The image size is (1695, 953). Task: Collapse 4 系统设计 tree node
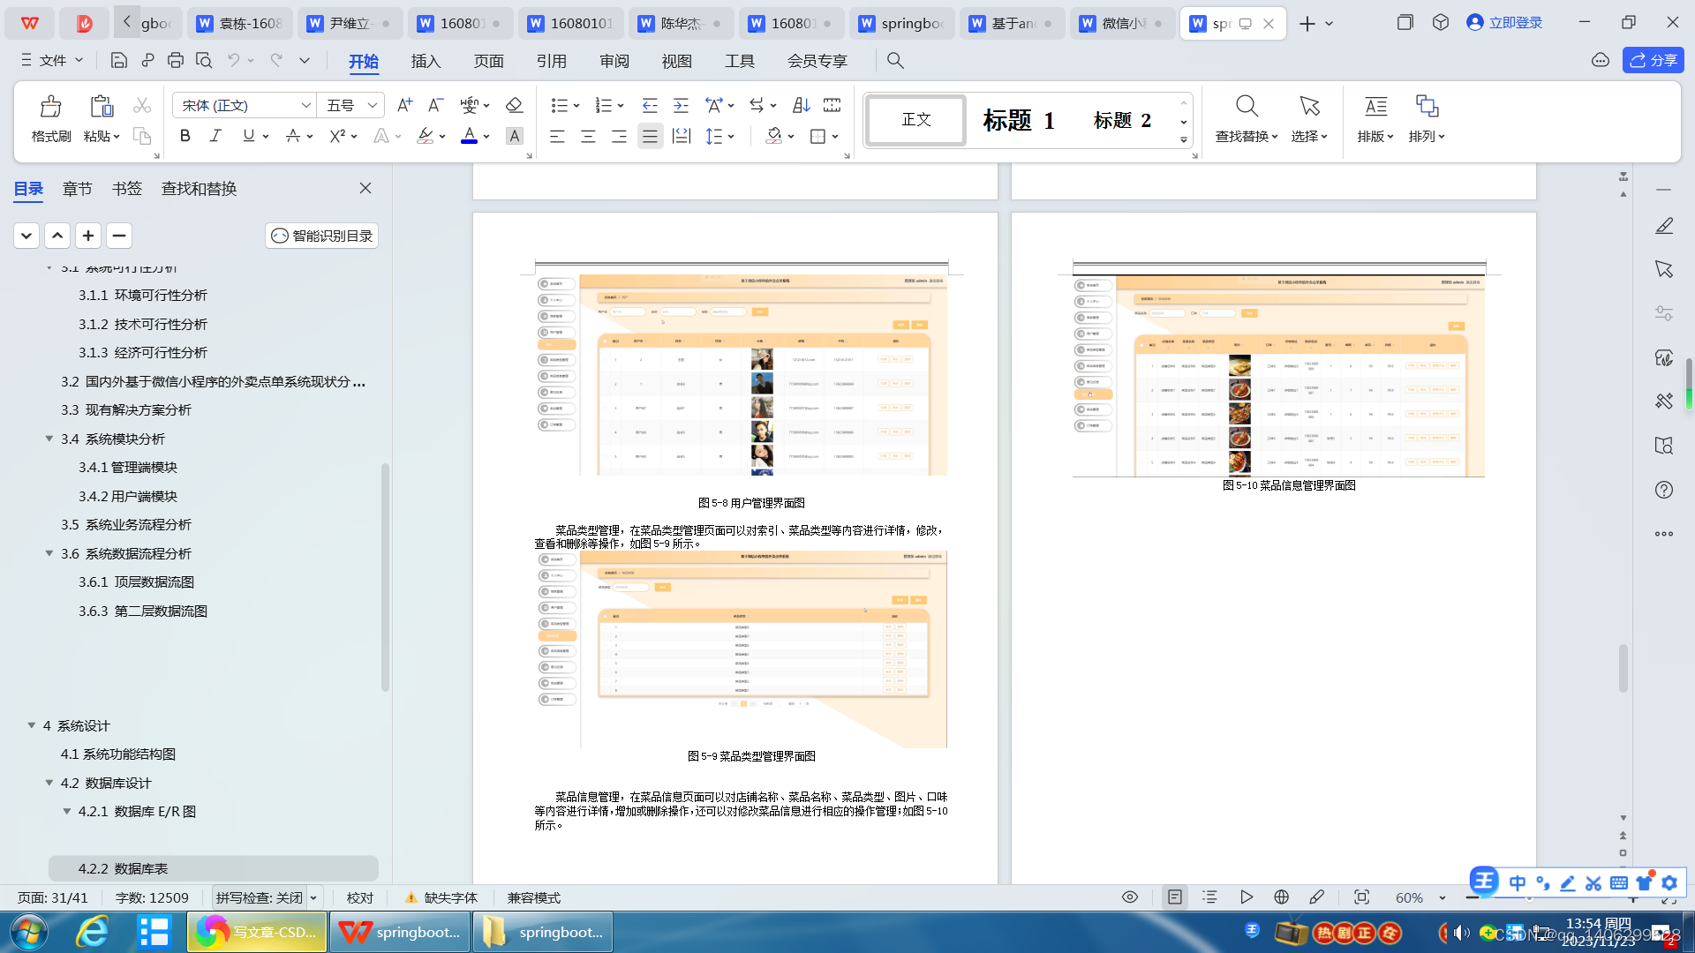[x=32, y=725]
